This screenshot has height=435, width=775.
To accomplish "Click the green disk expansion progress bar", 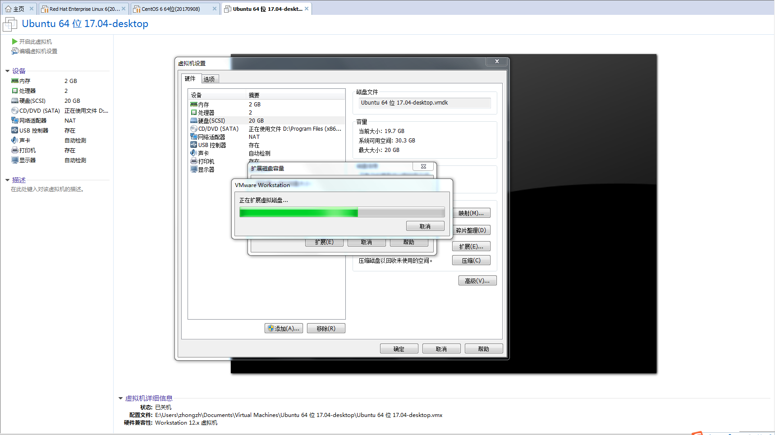I will click(342, 213).
